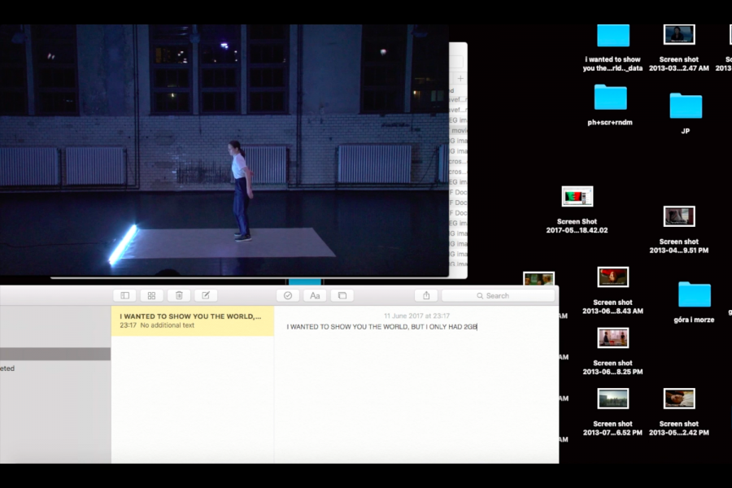Select Screen shot 2013-07 6.52 PM thumbnail
This screenshot has height=488, width=732.
coord(613,399)
